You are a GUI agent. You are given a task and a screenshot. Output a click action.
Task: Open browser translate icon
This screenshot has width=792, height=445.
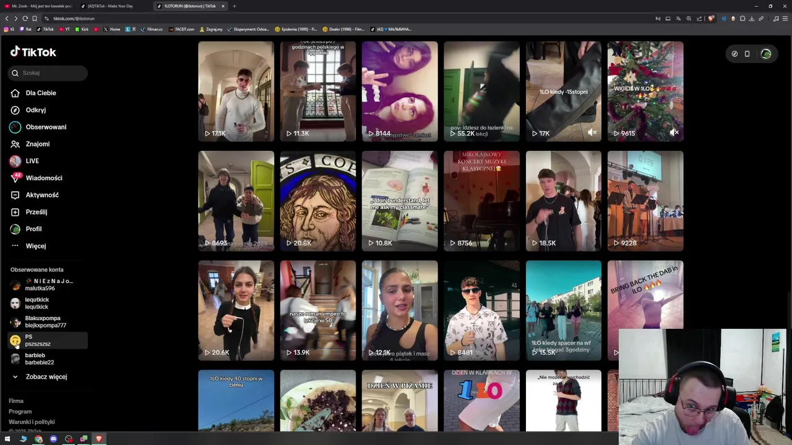coord(678,19)
